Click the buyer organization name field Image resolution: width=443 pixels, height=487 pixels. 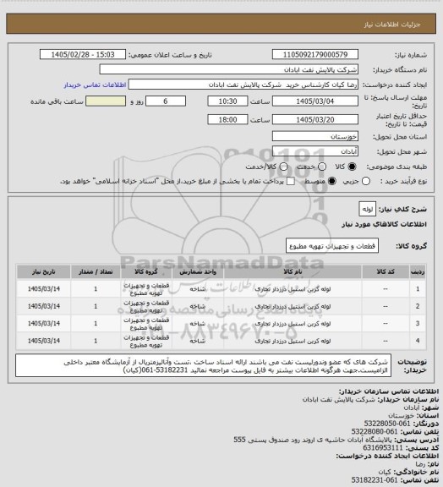[x=228, y=69]
